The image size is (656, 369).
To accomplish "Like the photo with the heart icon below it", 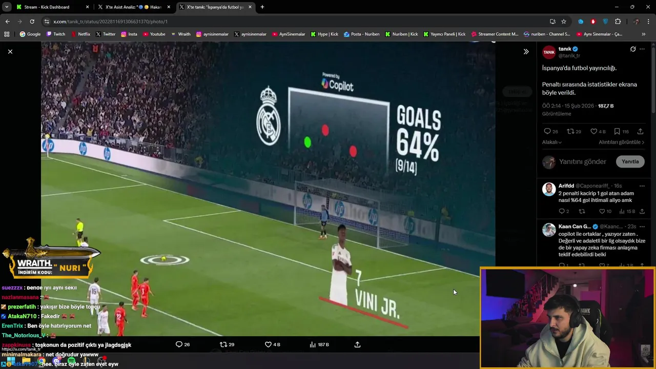I will (x=268, y=344).
